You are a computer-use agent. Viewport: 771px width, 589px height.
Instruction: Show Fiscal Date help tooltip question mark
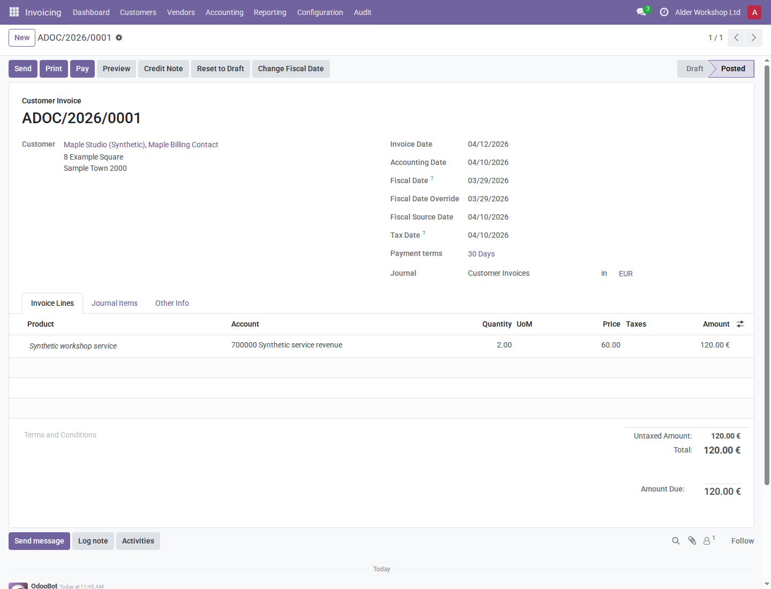coord(432,178)
